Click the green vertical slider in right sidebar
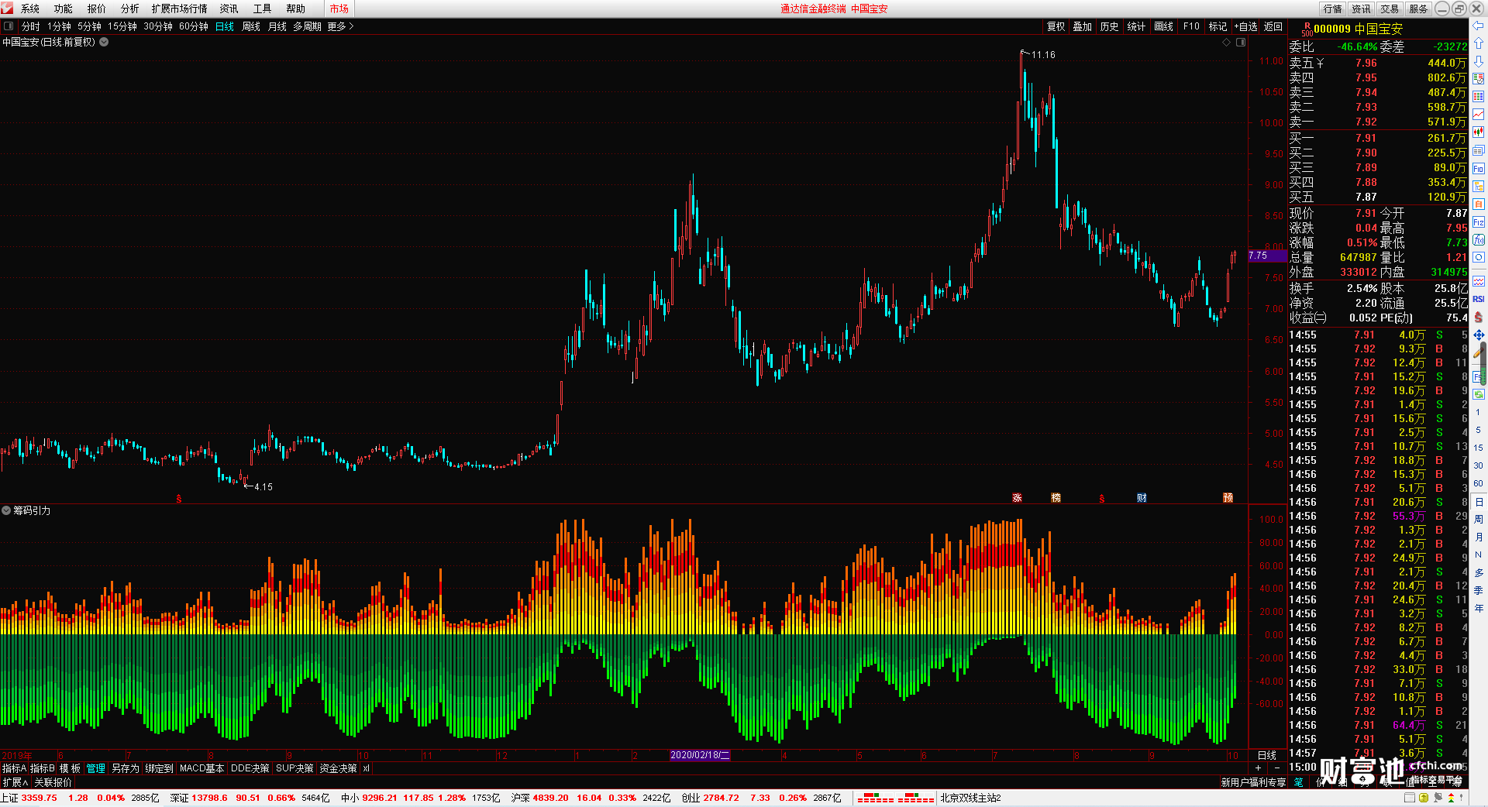This screenshot has height=807, width=1488. point(1485,364)
